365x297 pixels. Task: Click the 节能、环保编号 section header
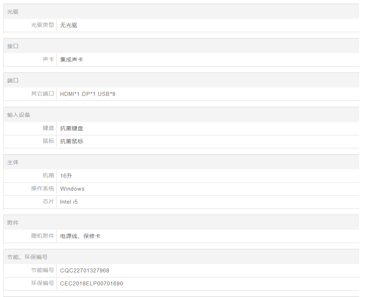coord(28,257)
